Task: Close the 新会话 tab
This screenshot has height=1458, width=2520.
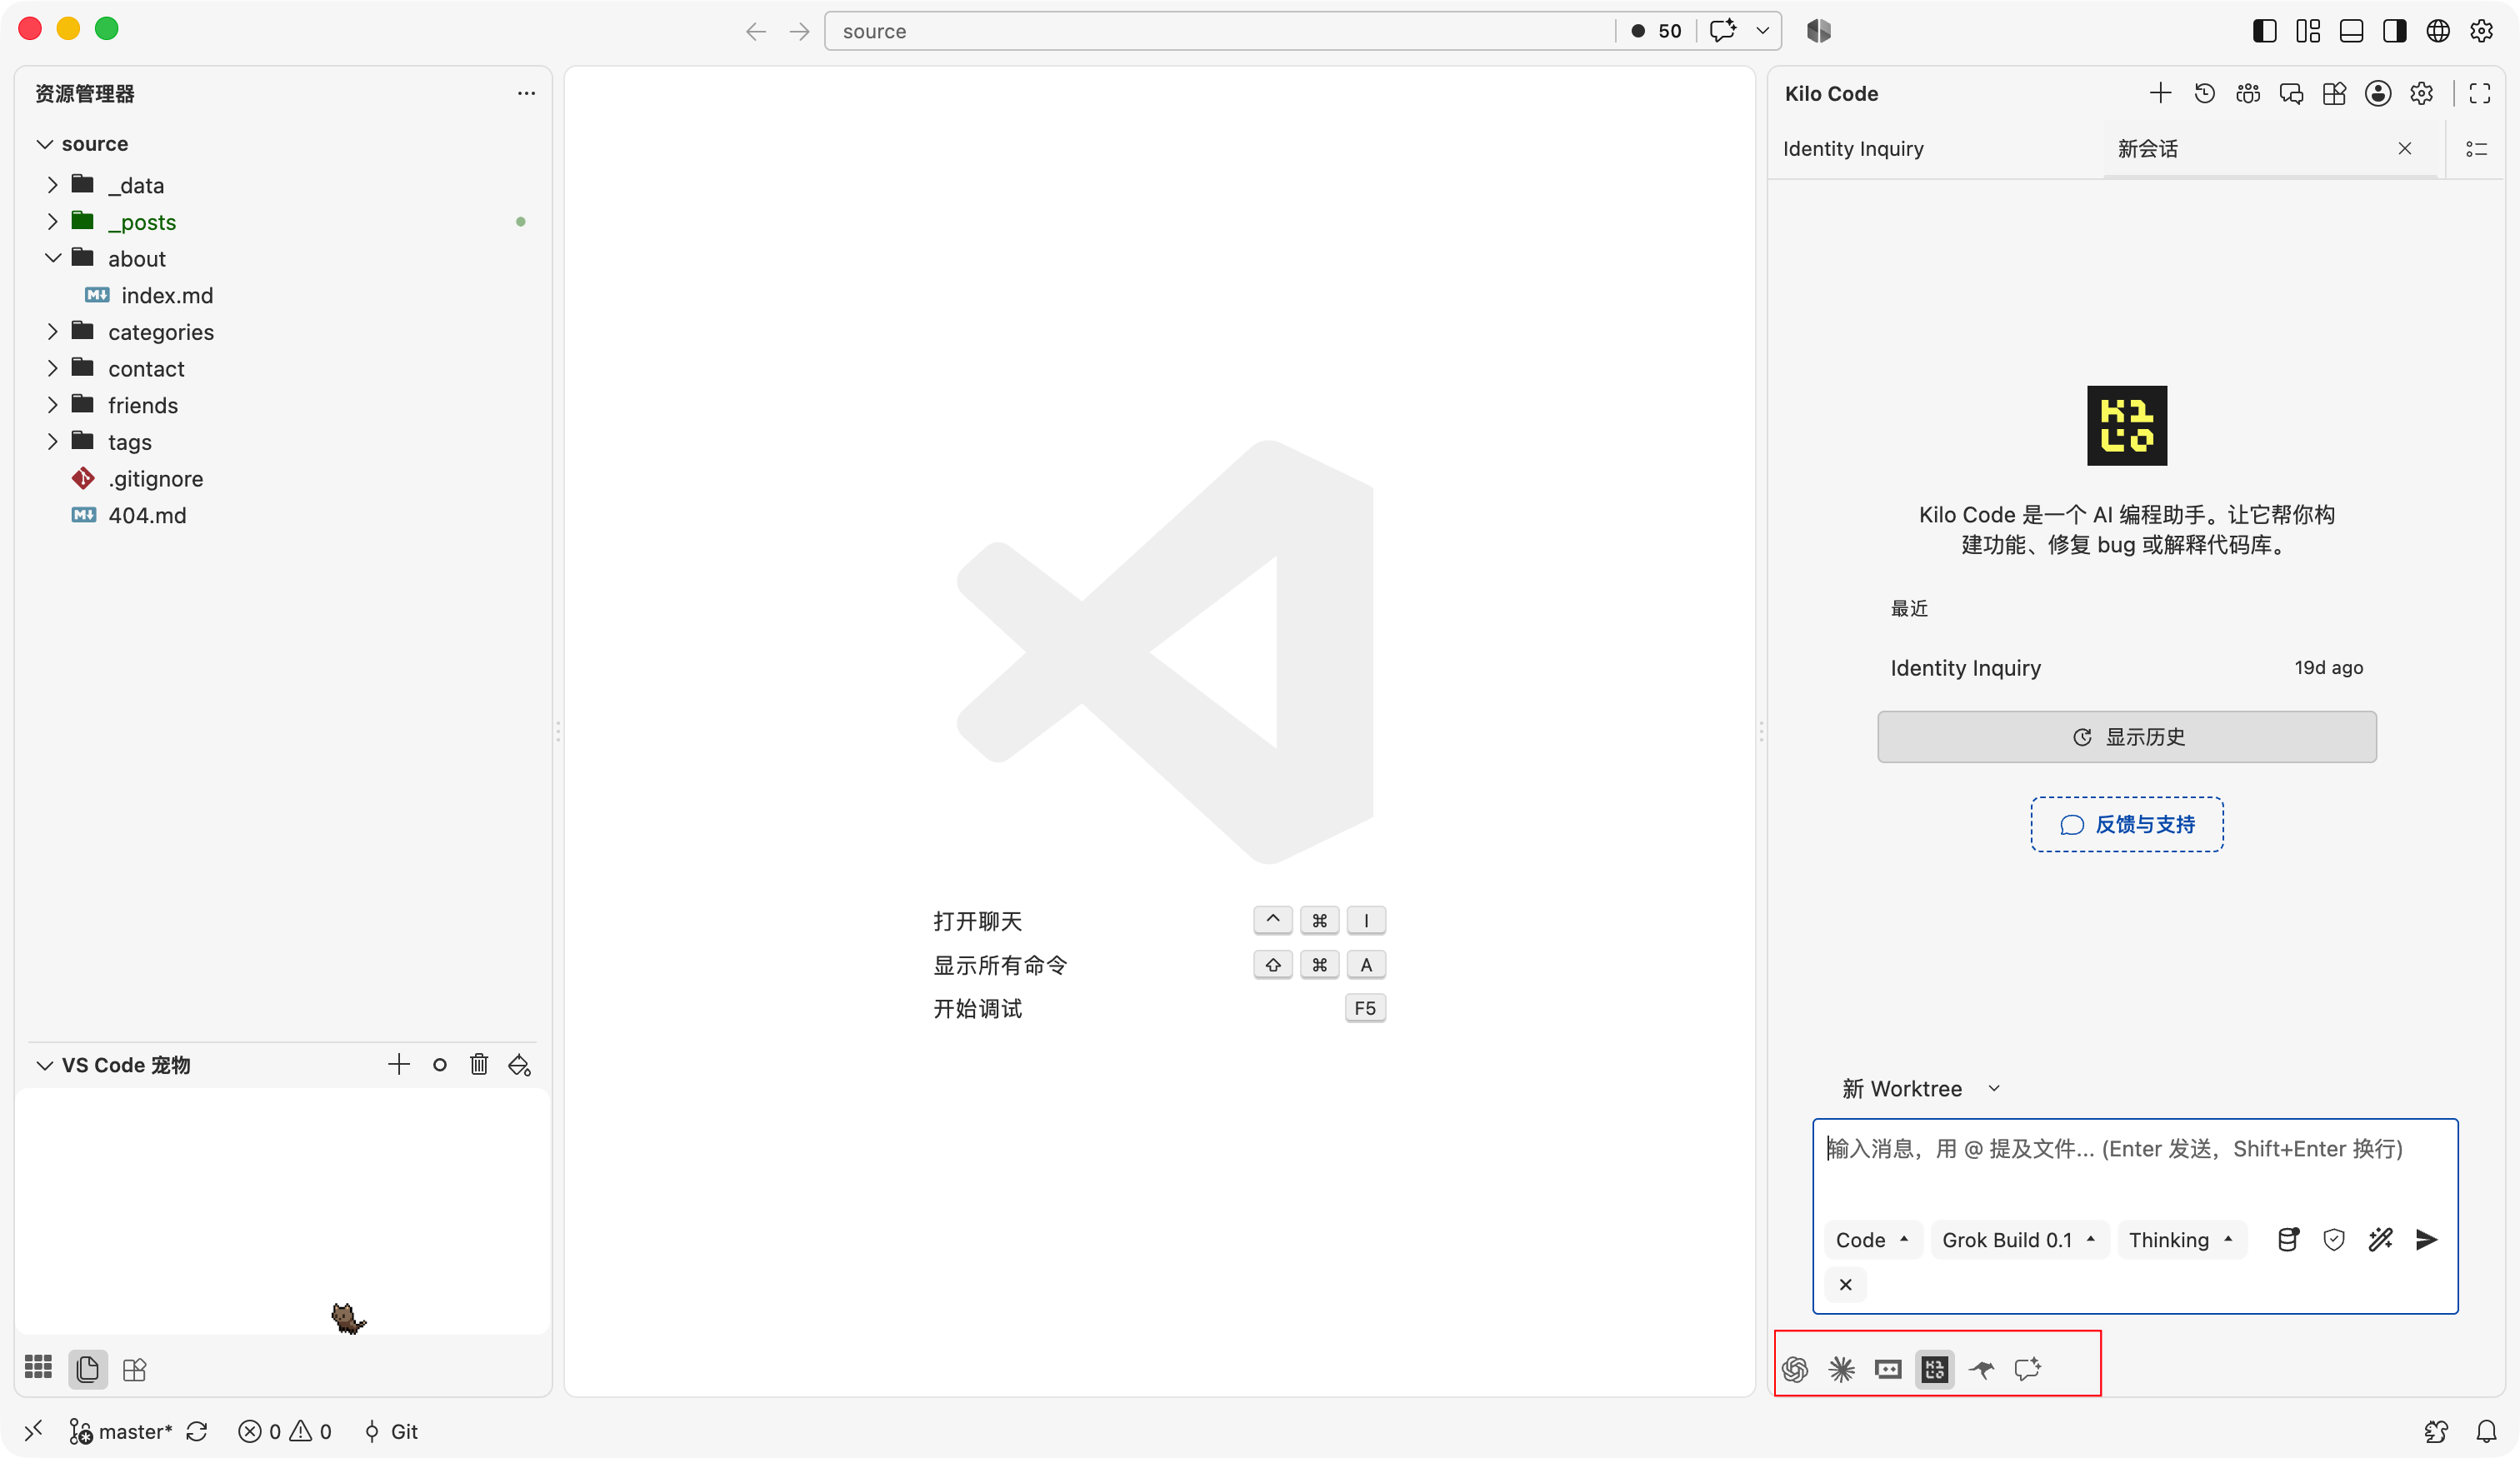Action: pyautogui.click(x=2405, y=149)
